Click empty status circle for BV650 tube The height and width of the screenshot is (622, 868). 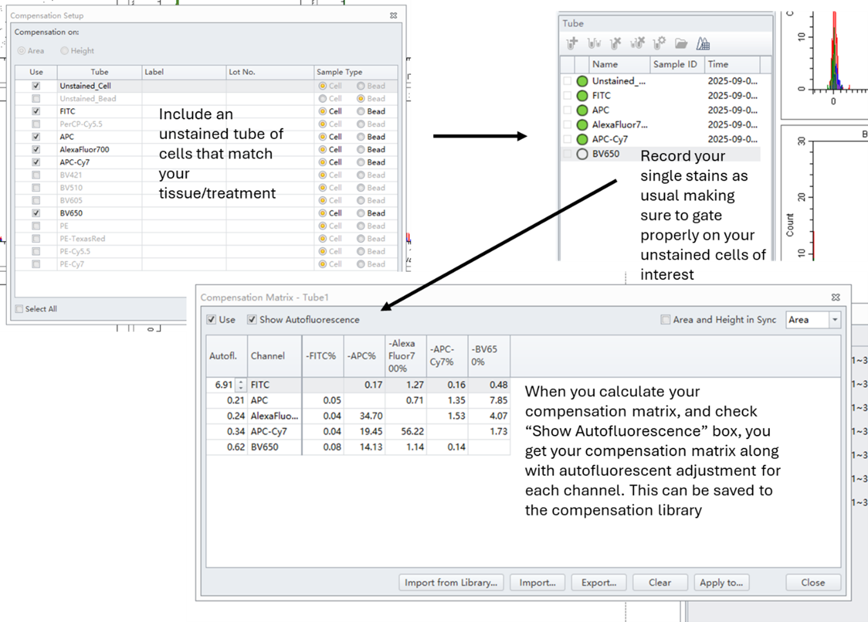pyautogui.click(x=582, y=154)
